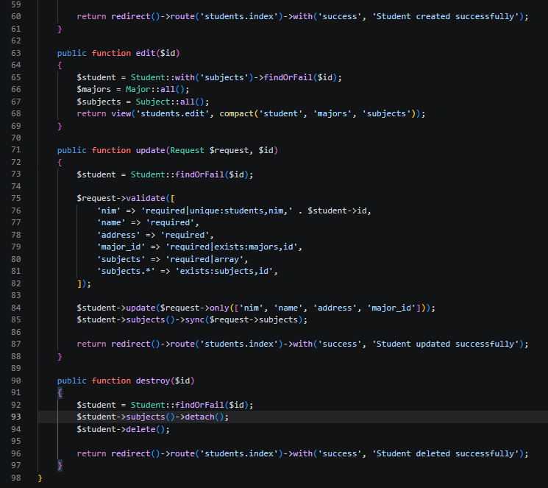Click the with('subjects') call on line 65
Image resolution: width=548 pixels, height=488 pixels.
pyautogui.click(x=214, y=77)
